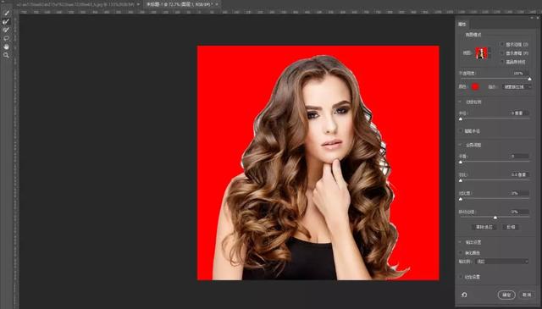
Task: Select the Hand tool
Action: (6, 47)
